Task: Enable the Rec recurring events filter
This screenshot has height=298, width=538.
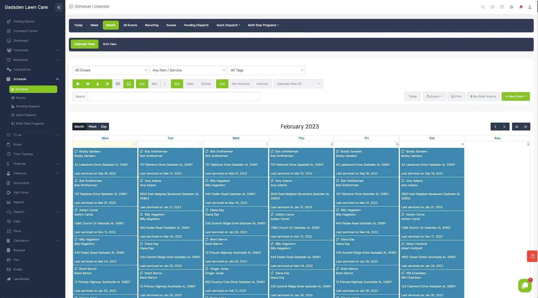Action: 154,84
